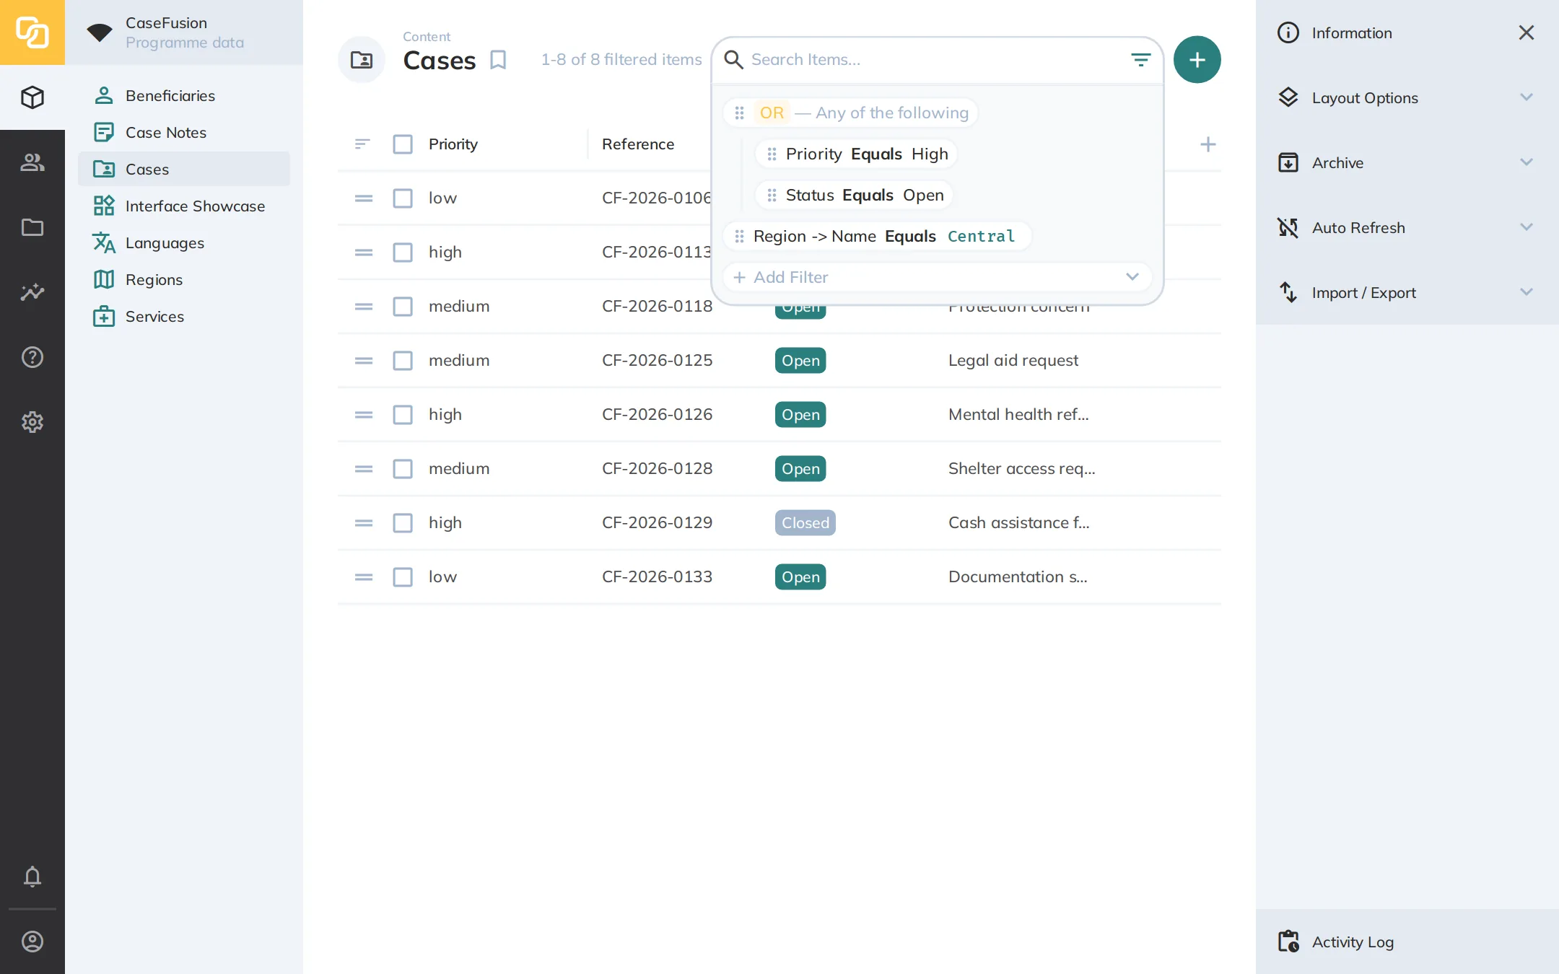Check the box for CF-2026-0129 row
Screen dimensions: 1559x974
tap(403, 523)
